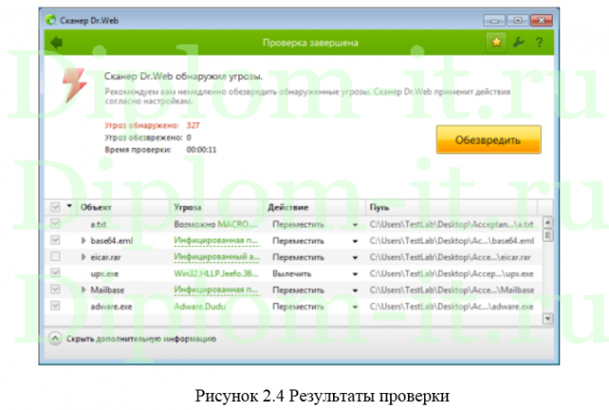Select the a.txt object name
This screenshot has height=410, width=609.
[98, 225]
